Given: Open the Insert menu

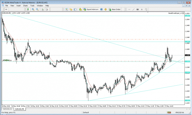Looking at the screenshot, I should (19, 6).
